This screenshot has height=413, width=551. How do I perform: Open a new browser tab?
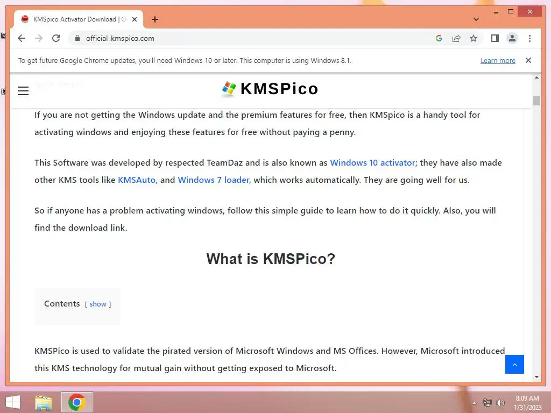tap(154, 19)
